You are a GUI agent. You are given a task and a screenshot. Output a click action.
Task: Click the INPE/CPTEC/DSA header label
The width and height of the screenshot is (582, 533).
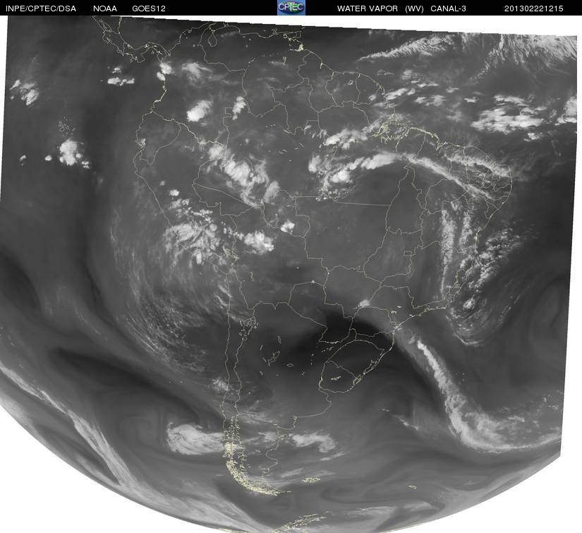pyautogui.click(x=40, y=8)
